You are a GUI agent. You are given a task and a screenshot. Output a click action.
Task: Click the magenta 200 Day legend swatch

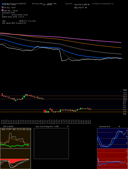point(3,10)
